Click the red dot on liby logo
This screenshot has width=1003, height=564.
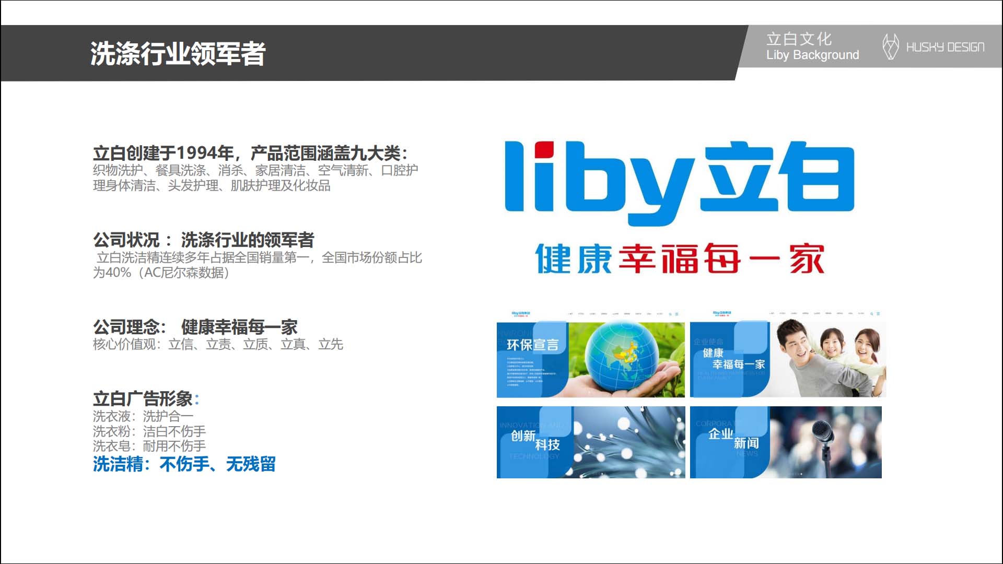point(543,149)
